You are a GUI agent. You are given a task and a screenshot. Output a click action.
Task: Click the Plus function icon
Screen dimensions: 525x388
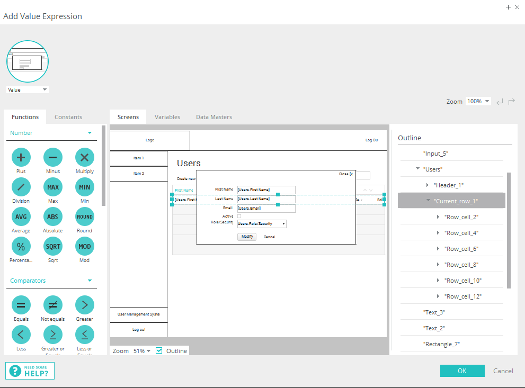21,157
